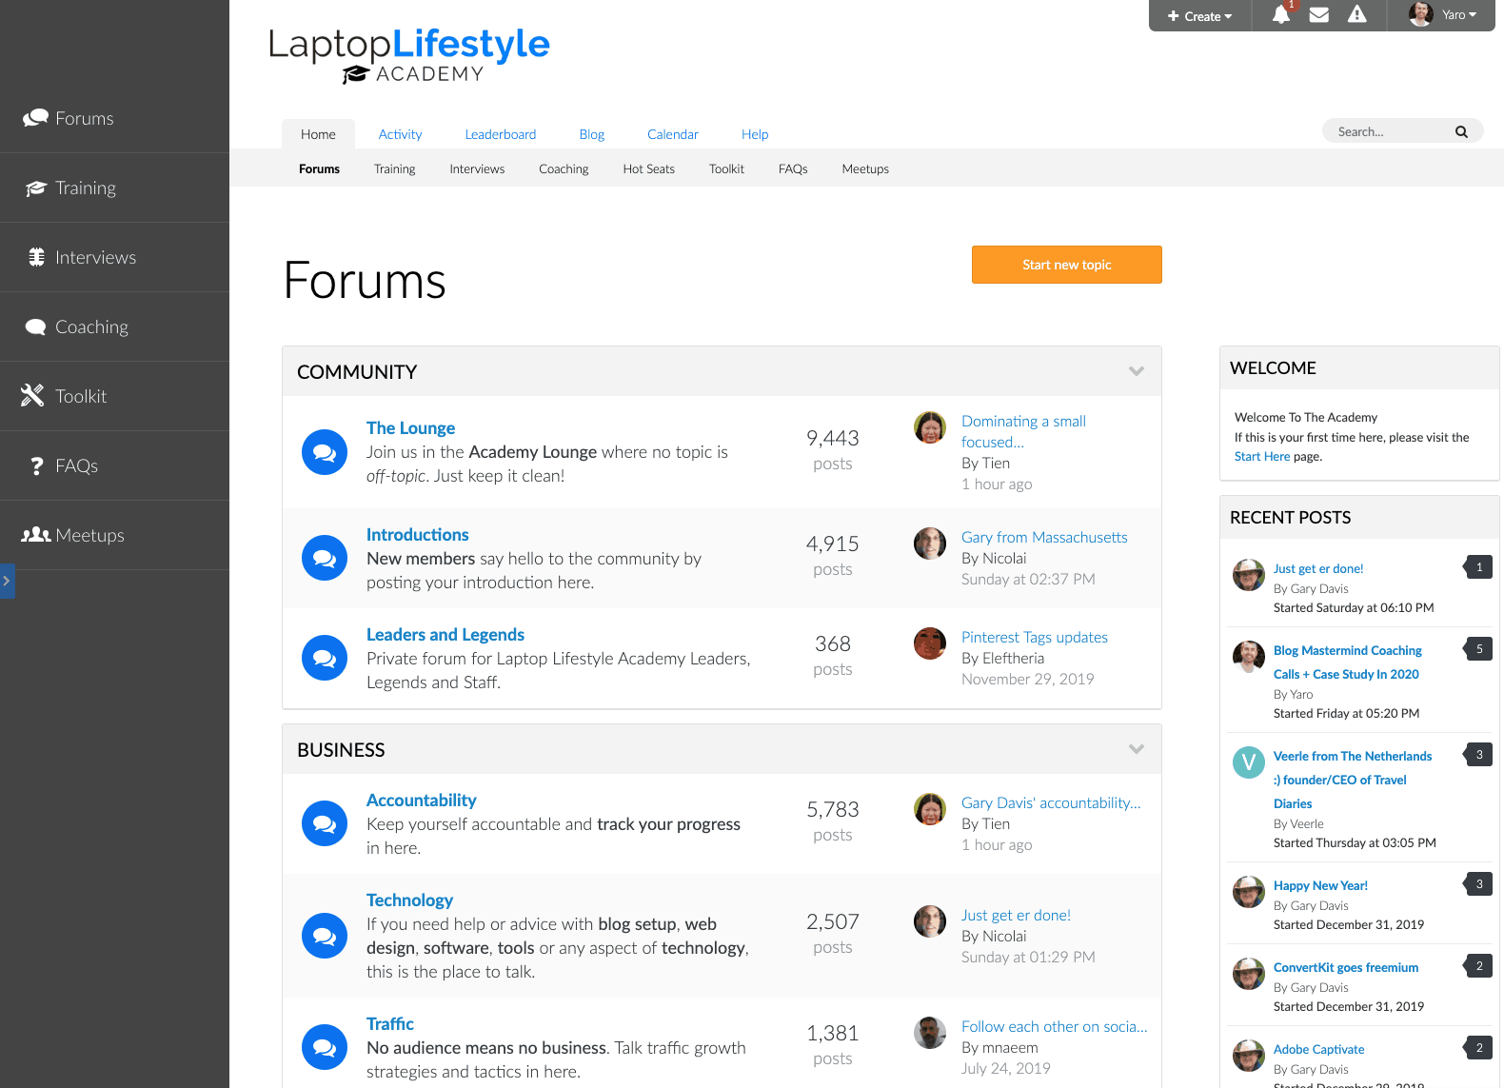Open Adobe Captivate recent post
The image size is (1504, 1088).
(1318, 1049)
